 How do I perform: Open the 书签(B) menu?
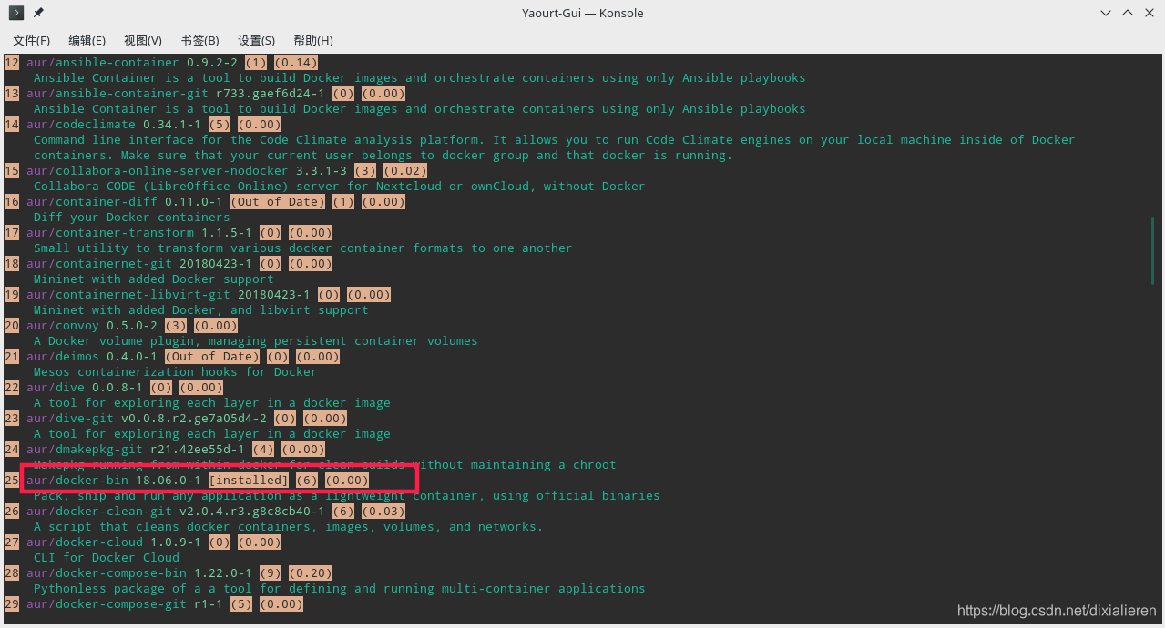point(199,41)
